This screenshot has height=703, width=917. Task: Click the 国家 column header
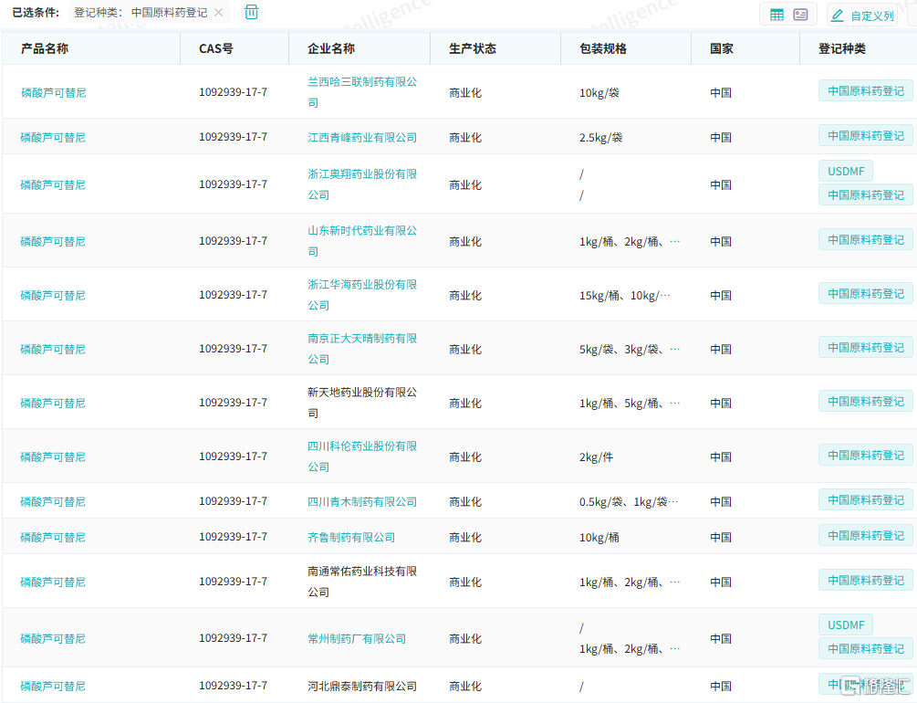coord(722,48)
